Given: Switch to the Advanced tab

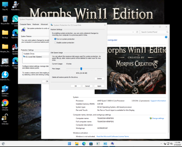Looking at the screenshot, I should (44, 24).
